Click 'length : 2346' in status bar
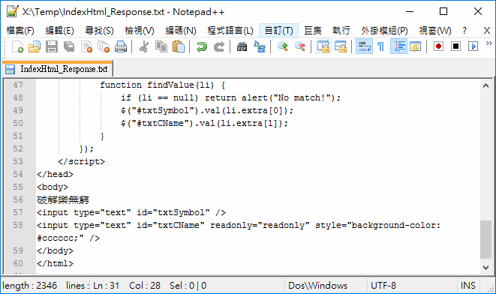Image resolution: width=496 pixels, height=294 pixels. (x=30, y=286)
